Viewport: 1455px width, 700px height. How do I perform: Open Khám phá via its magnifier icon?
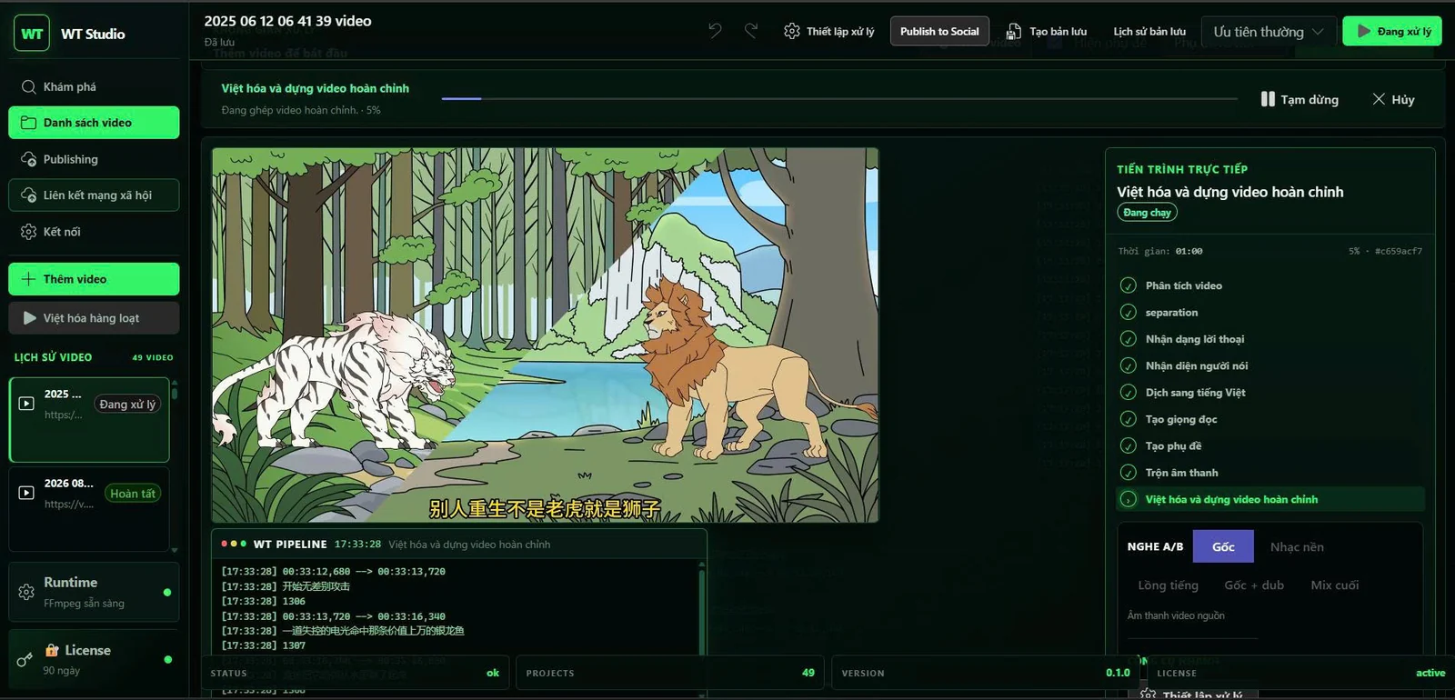[x=28, y=87]
